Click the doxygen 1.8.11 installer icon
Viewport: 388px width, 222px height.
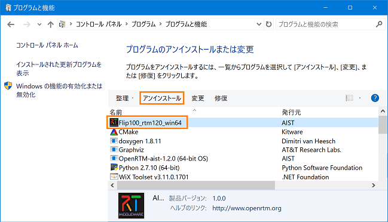click(x=114, y=141)
